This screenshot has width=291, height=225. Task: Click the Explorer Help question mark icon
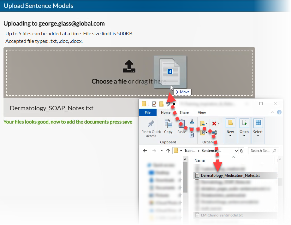279,112
